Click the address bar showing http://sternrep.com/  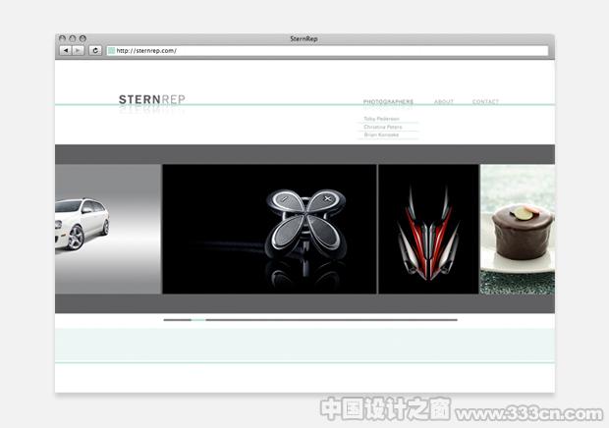click(x=327, y=51)
